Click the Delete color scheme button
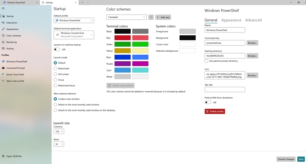The width and height of the screenshot is (306, 164). click(120, 86)
